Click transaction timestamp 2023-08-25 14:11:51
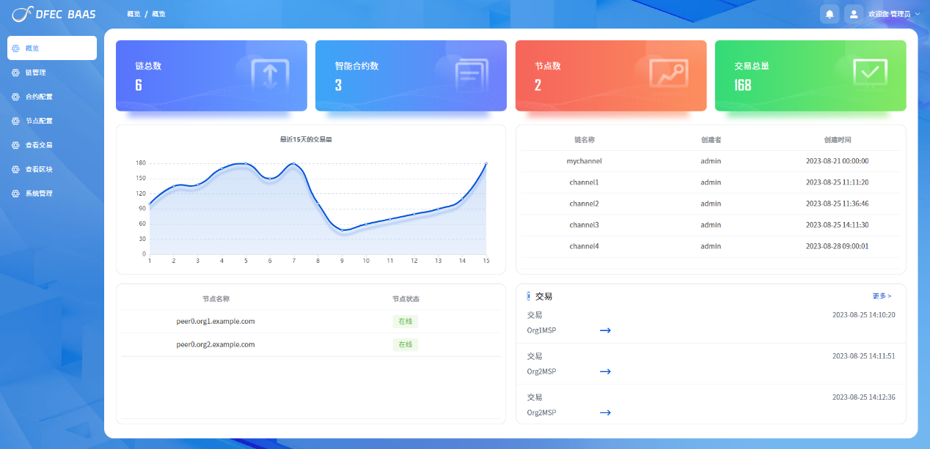This screenshot has width=930, height=449. click(x=863, y=356)
